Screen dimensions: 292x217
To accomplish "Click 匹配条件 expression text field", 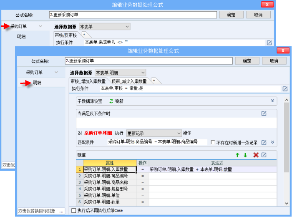I will [x=157, y=142].
